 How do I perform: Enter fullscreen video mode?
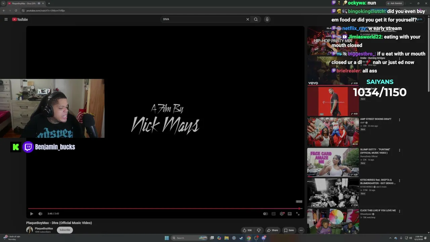tap(298, 214)
